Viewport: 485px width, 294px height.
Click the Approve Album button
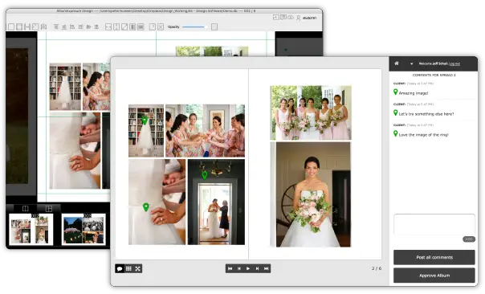pyautogui.click(x=434, y=276)
